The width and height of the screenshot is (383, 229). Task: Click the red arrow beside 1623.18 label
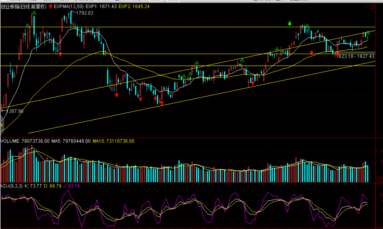coord(337,54)
